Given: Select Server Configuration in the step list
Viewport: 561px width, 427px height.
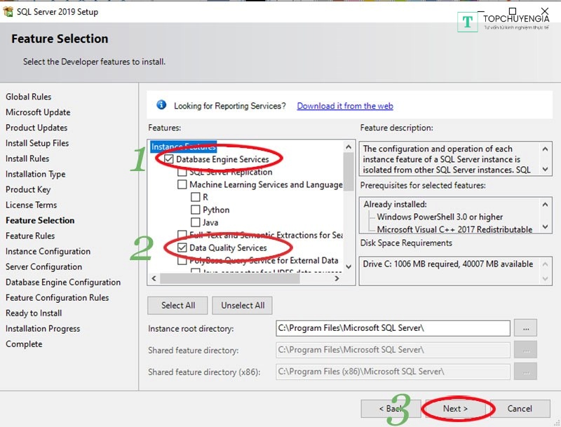Looking at the screenshot, I should click(43, 266).
